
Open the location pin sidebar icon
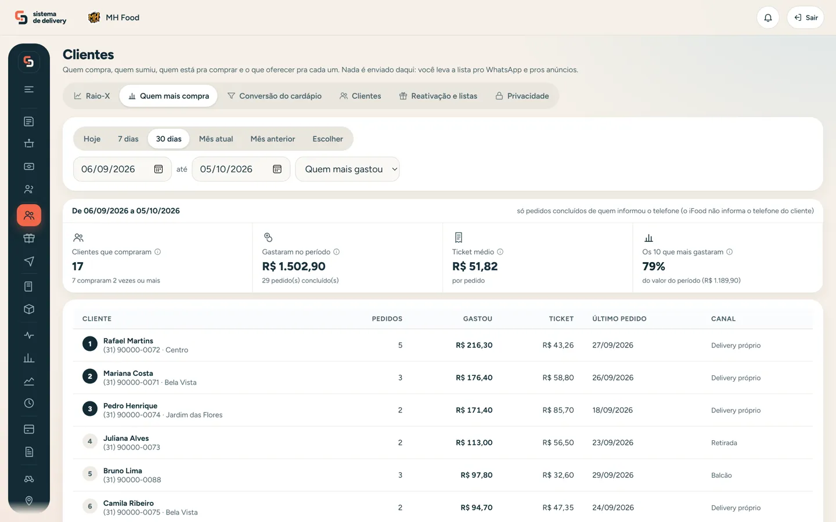[29, 501]
